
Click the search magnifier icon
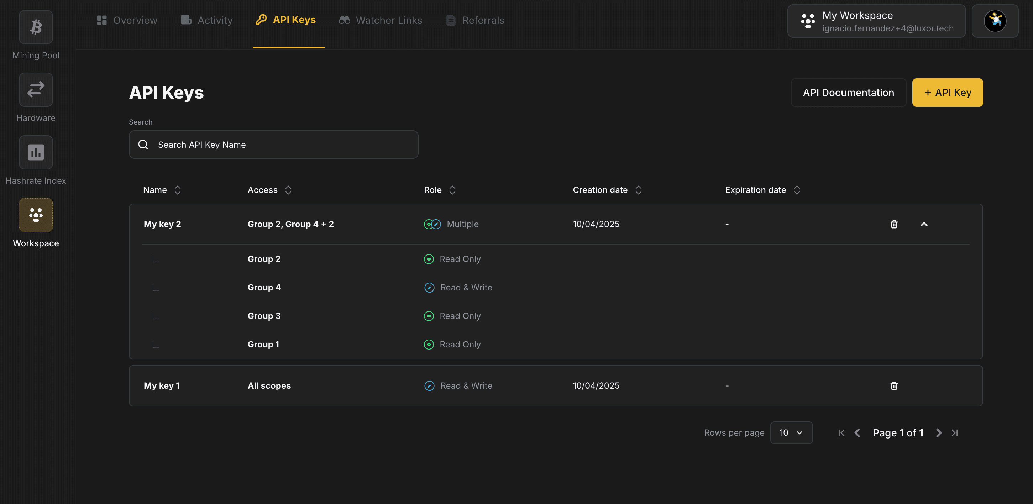tap(143, 145)
